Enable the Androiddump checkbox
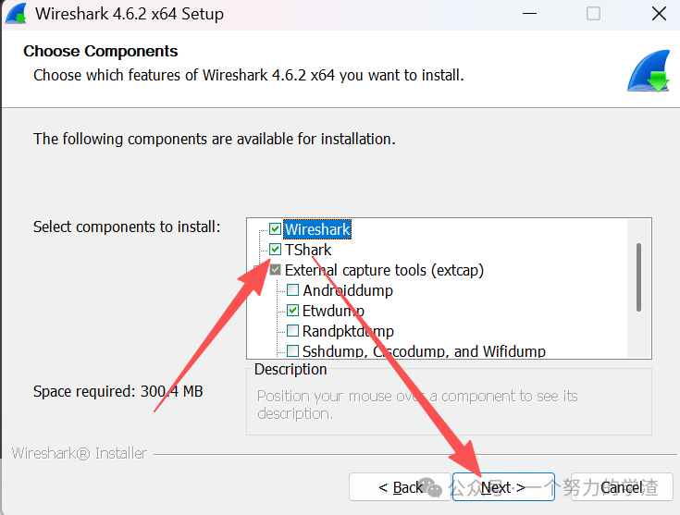This screenshot has height=515, width=680. [292, 290]
